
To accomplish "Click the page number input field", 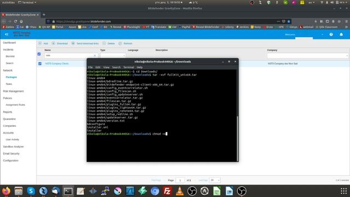I will pos(180,180).
